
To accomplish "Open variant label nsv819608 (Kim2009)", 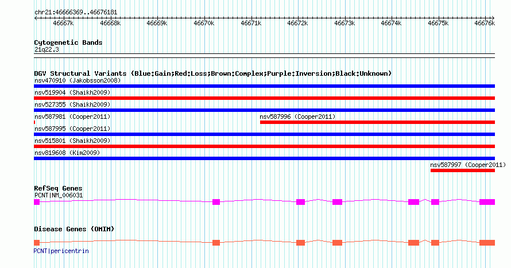I will 67,153.
